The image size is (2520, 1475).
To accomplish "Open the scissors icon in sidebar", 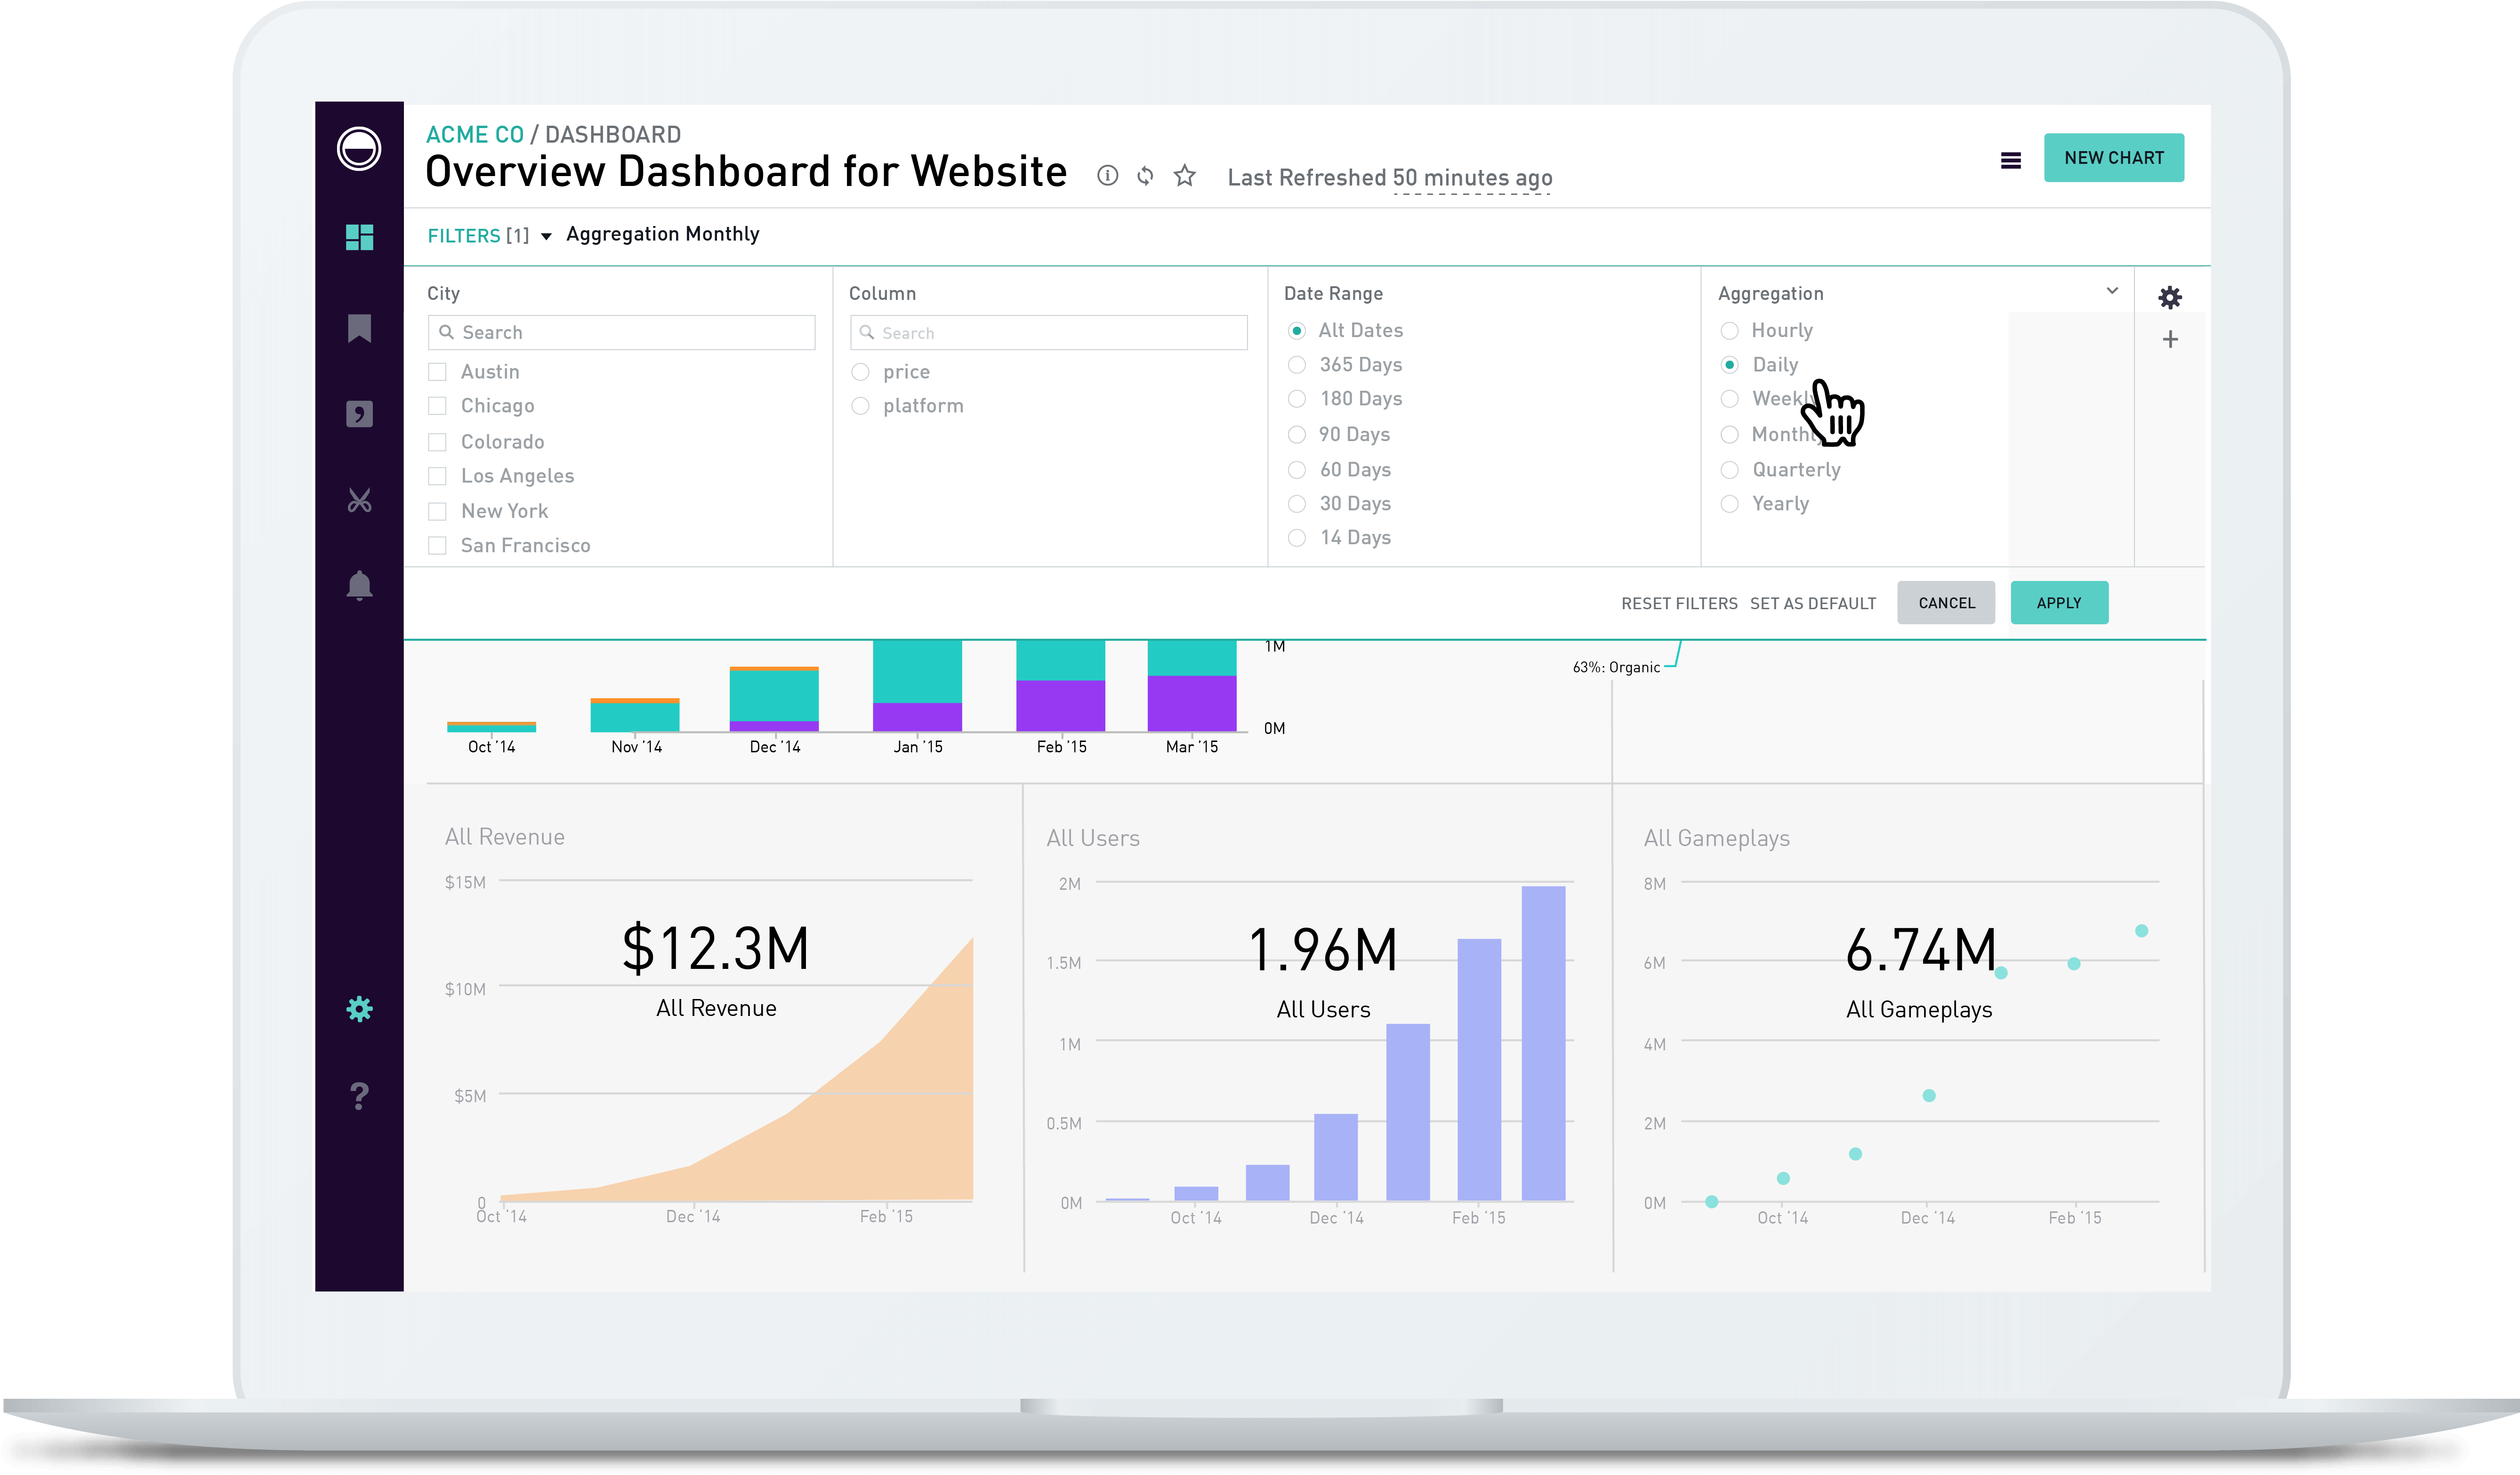I will [x=359, y=500].
